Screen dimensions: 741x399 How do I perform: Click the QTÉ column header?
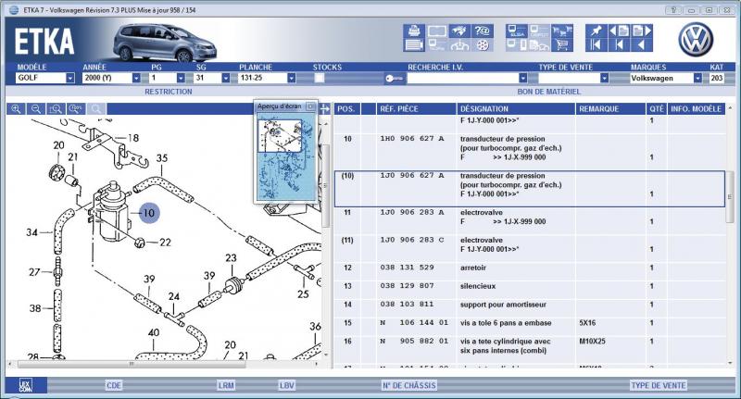click(657, 109)
